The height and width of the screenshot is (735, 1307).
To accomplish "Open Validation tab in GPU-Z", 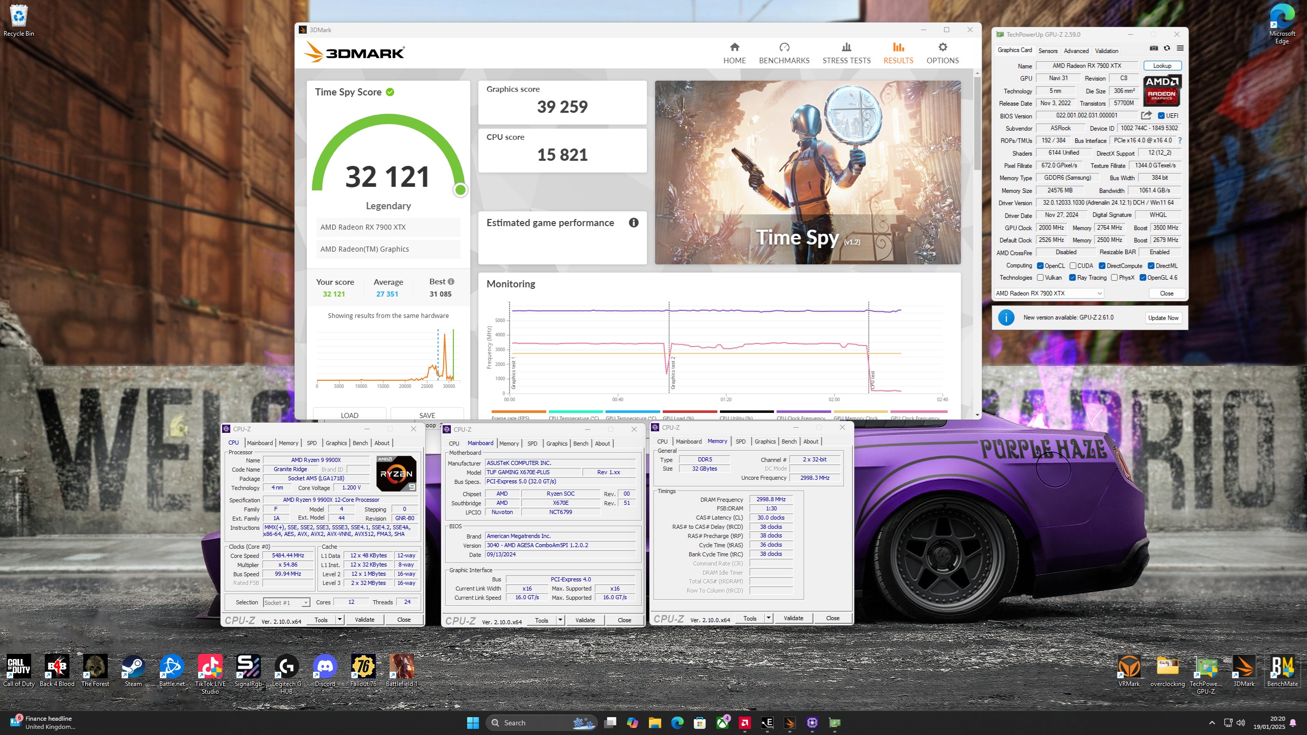I will [x=1106, y=51].
